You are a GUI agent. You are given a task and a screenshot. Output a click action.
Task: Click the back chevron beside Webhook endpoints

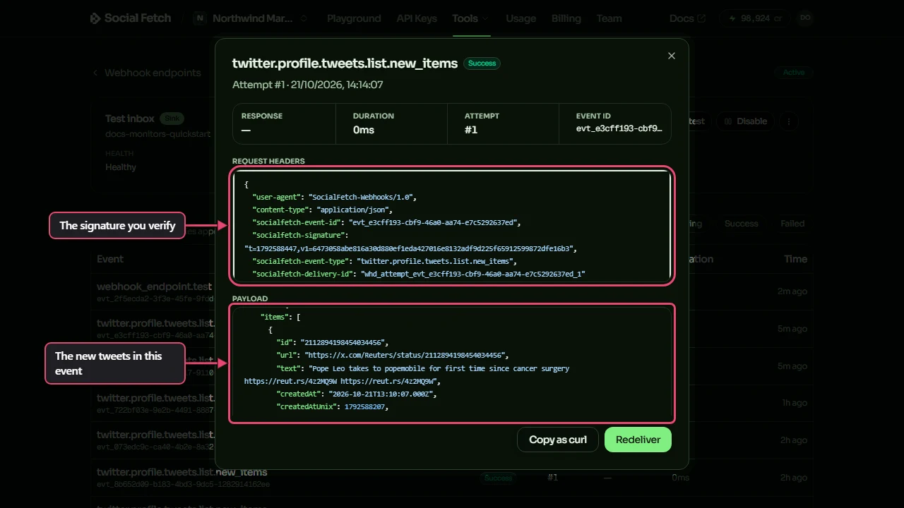coord(96,73)
